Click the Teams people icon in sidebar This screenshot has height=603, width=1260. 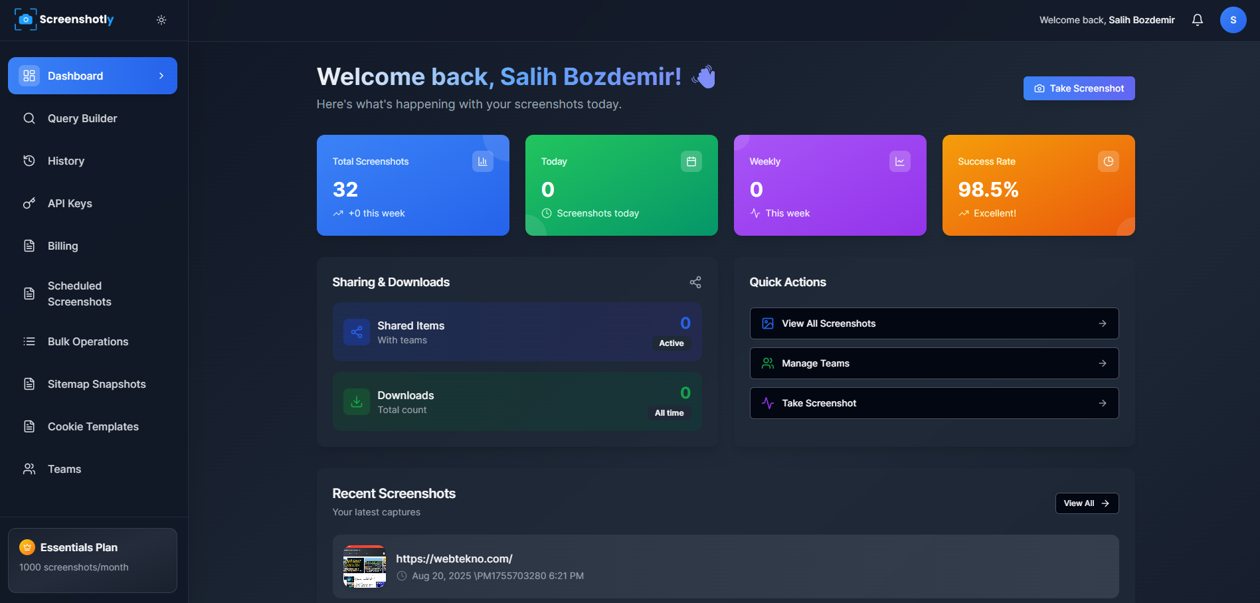click(x=29, y=469)
